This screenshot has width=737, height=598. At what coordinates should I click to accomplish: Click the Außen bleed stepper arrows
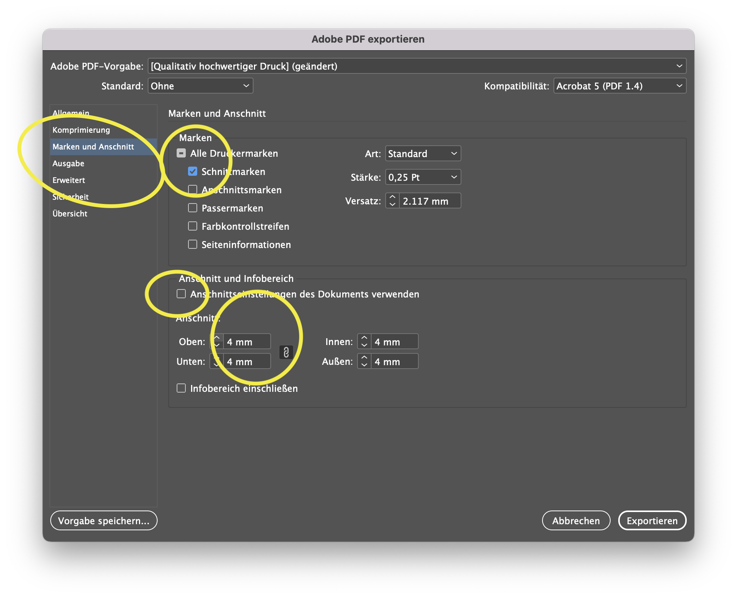point(364,361)
